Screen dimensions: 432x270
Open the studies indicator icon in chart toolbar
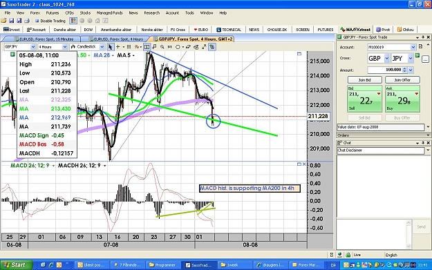(137, 47)
